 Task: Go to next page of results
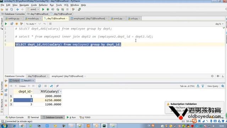[29, 86]
